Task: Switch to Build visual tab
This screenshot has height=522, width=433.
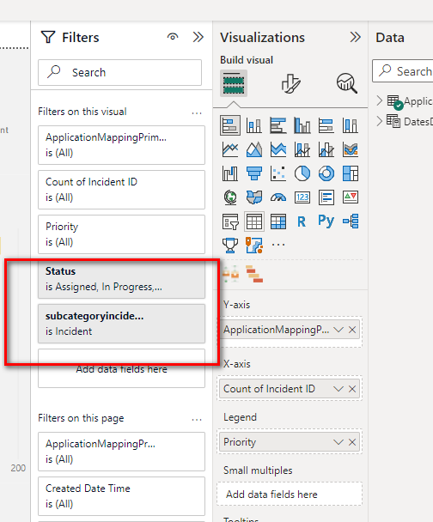Action: pos(234,83)
